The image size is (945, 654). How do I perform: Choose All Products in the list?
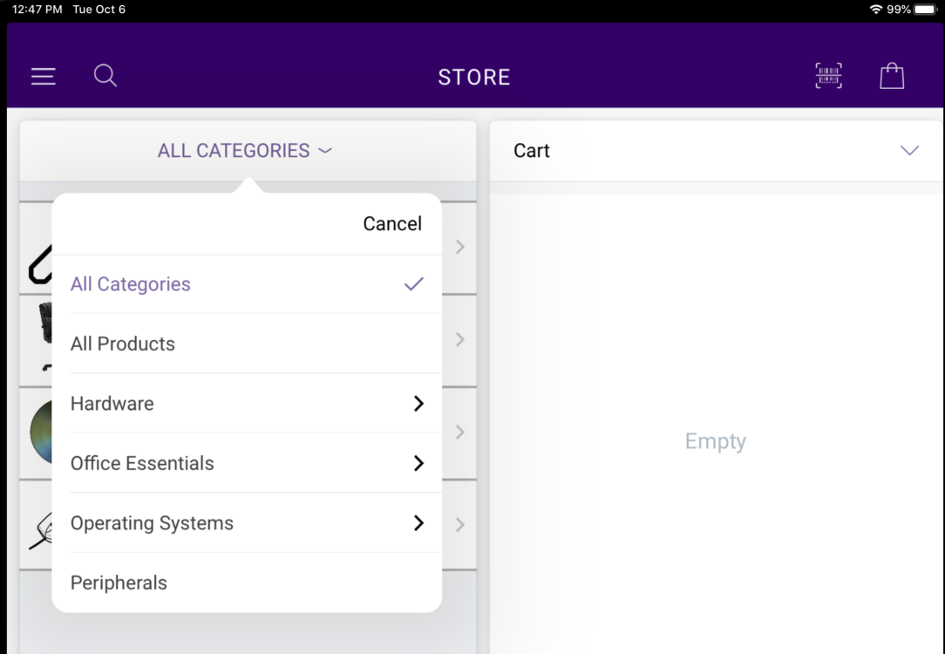click(x=123, y=344)
